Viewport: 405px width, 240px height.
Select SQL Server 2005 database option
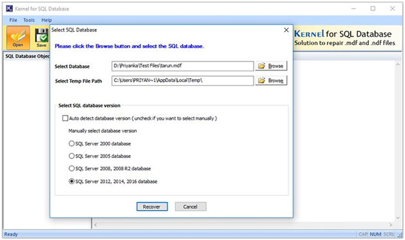[x=72, y=155]
